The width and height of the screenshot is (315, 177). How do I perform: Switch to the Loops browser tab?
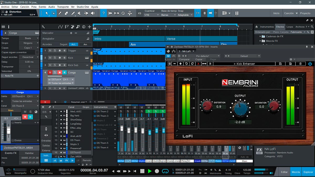tap(290, 27)
